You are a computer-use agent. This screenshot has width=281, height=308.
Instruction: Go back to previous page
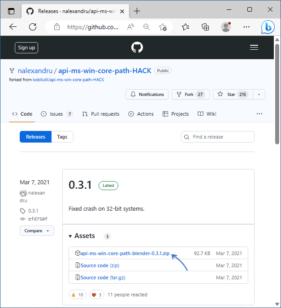(13, 27)
